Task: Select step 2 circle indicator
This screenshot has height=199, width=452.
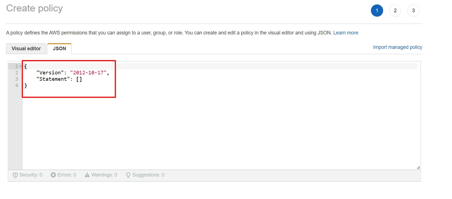Action: tap(395, 11)
